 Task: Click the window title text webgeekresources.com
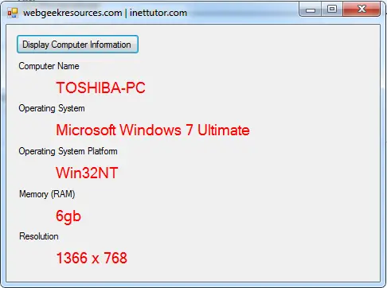(72, 13)
